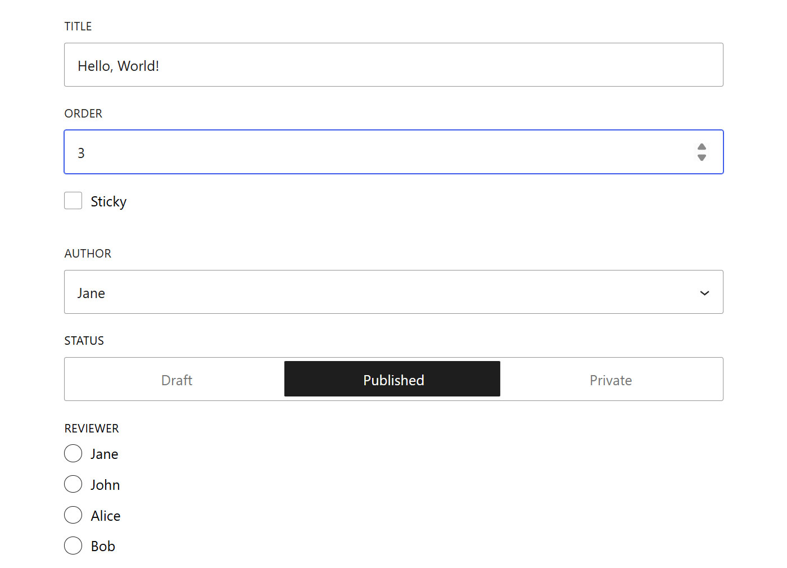Click the Order number input field
Viewport: 787px width, 568px height.
(337, 152)
